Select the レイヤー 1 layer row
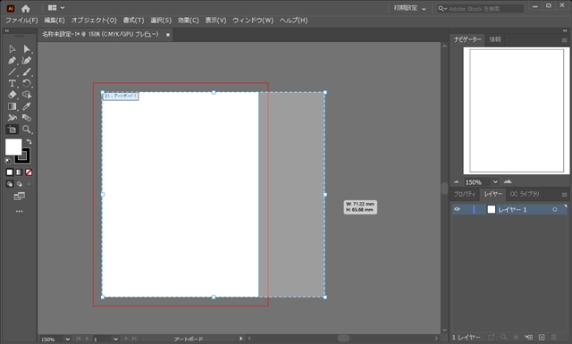This screenshot has width=572, height=344. pos(509,209)
